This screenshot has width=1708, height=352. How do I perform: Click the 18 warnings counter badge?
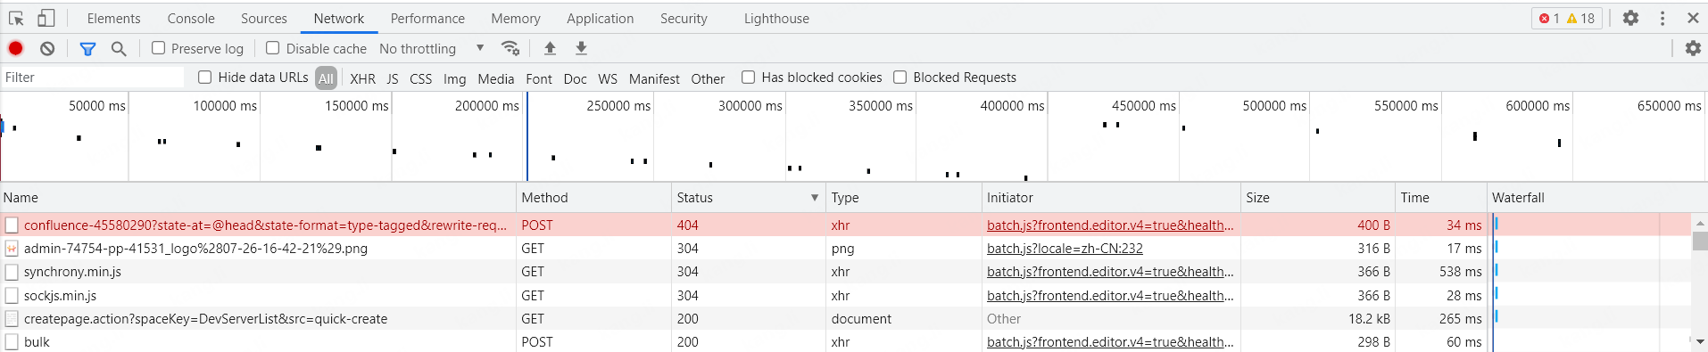[x=1580, y=18]
